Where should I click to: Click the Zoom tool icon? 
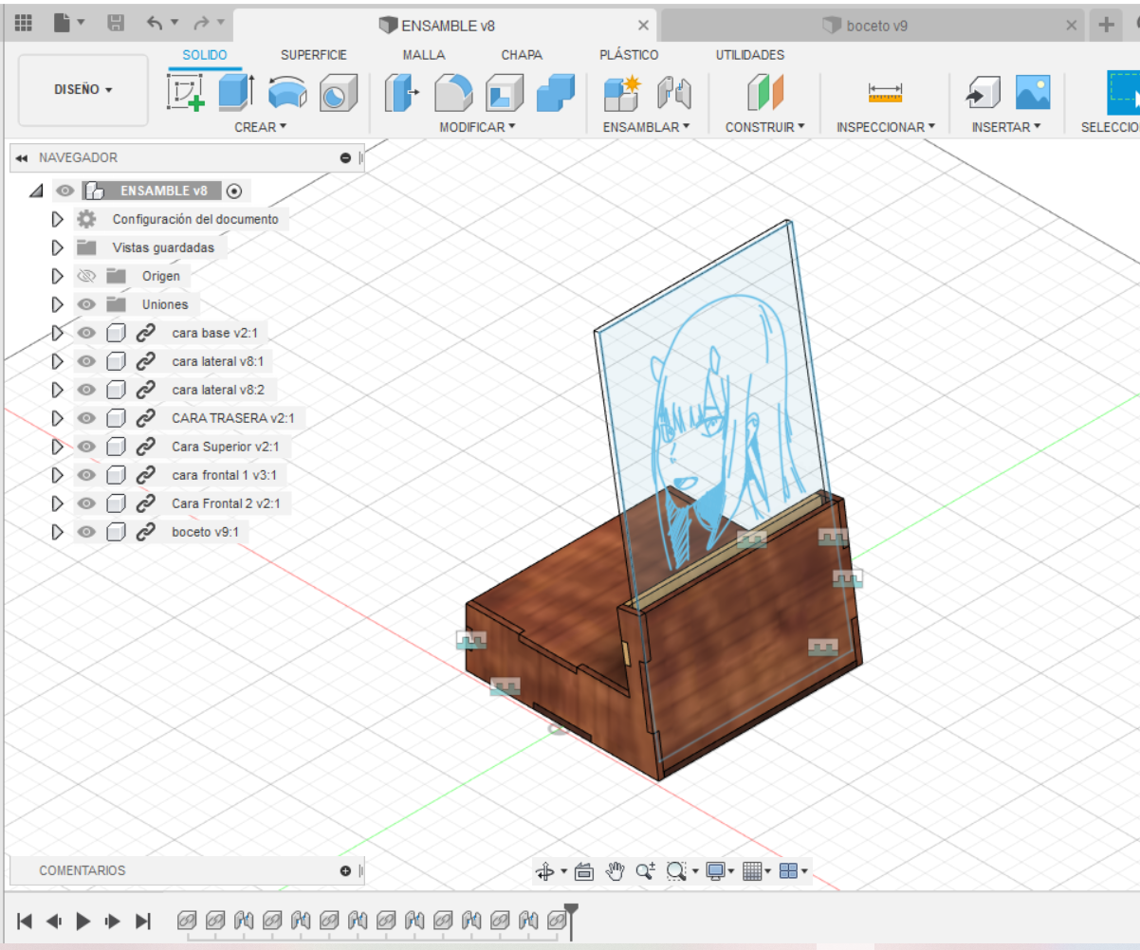646,871
